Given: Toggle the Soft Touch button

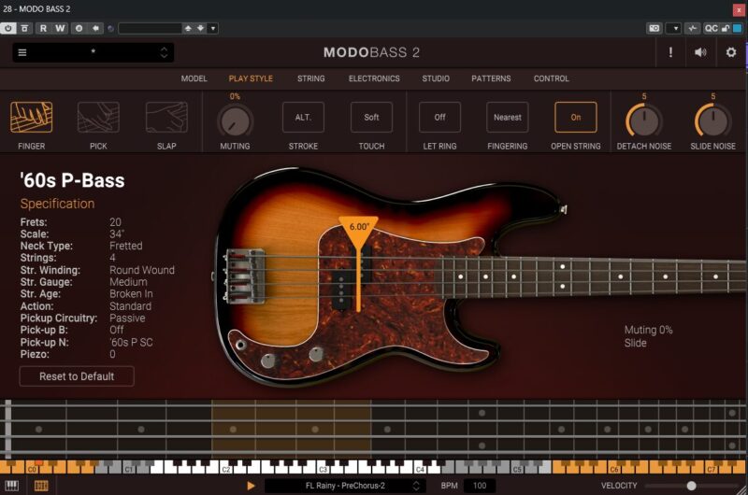Looking at the screenshot, I should click(371, 117).
